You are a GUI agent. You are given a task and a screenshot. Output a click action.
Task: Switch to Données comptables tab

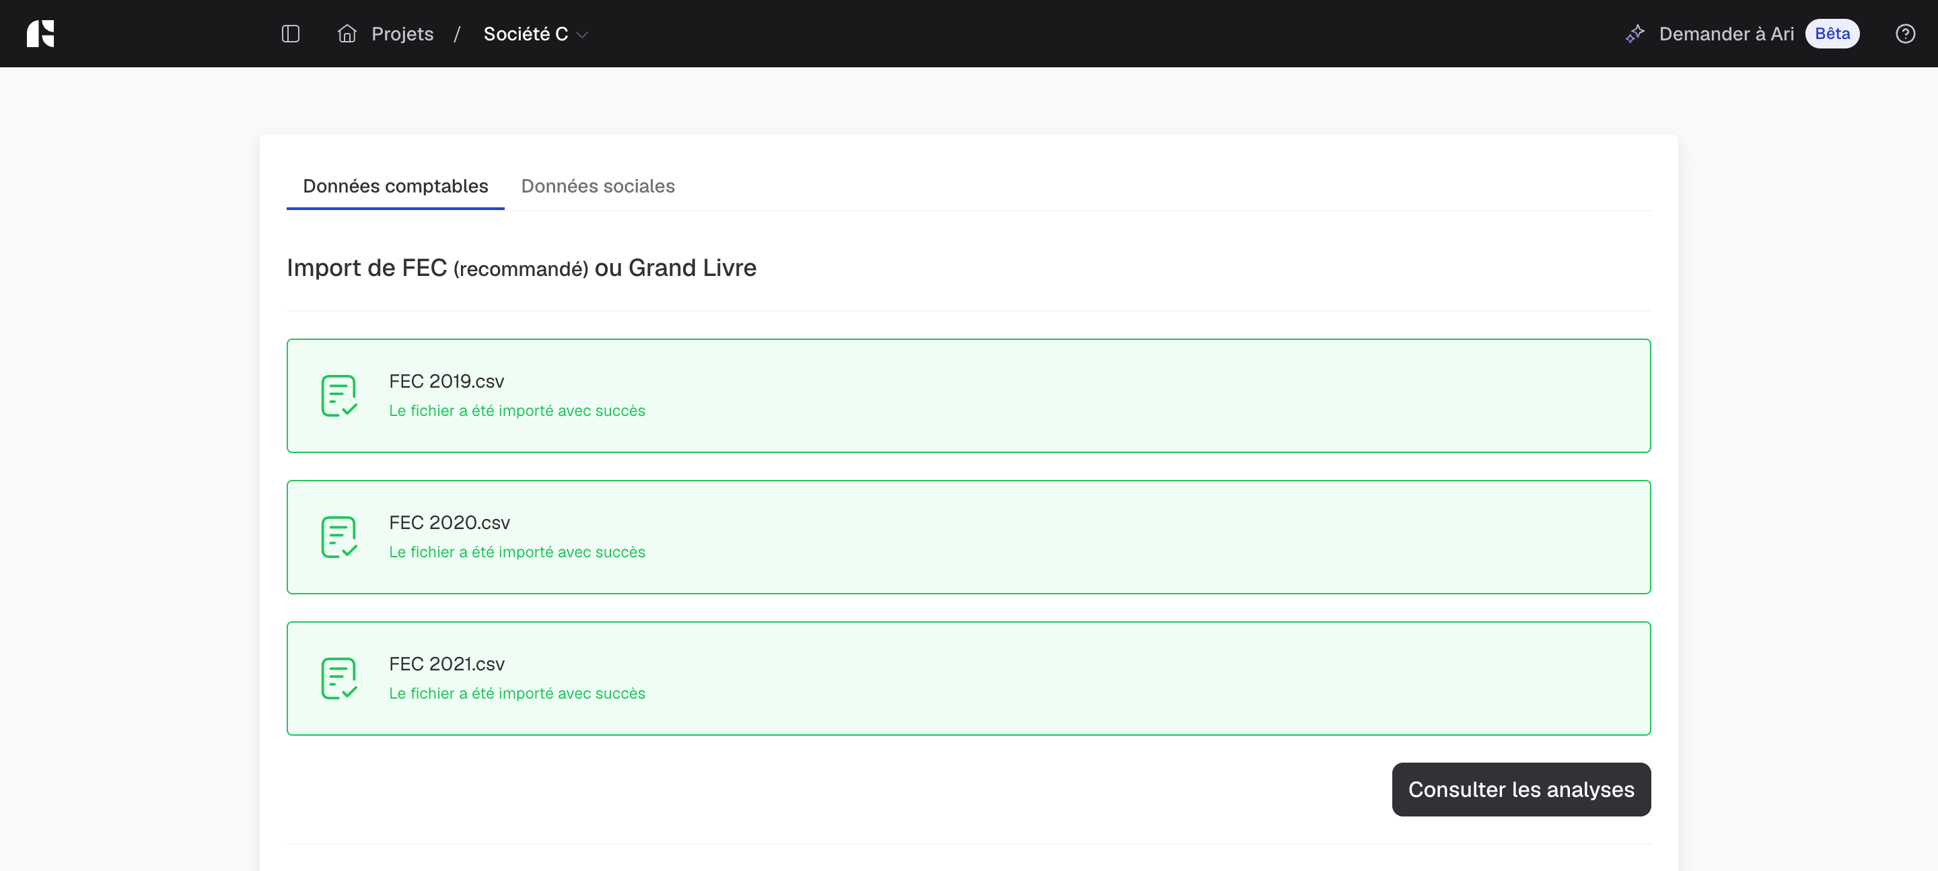[x=395, y=186]
